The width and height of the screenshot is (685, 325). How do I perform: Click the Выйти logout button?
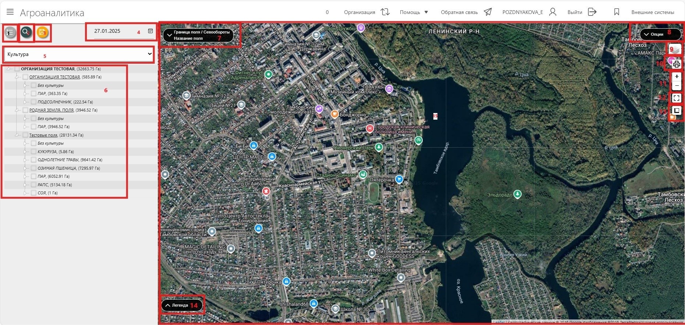[x=582, y=12]
